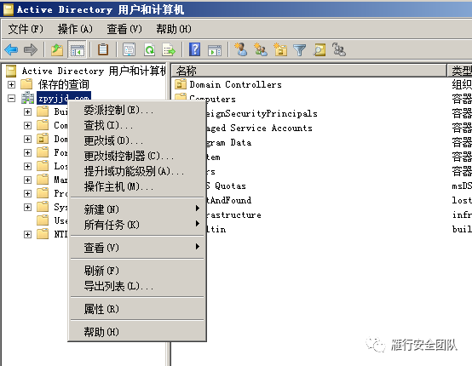Expand the Dom... tree folder
The width and height of the screenshot is (472, 366).
coord(27,139)
